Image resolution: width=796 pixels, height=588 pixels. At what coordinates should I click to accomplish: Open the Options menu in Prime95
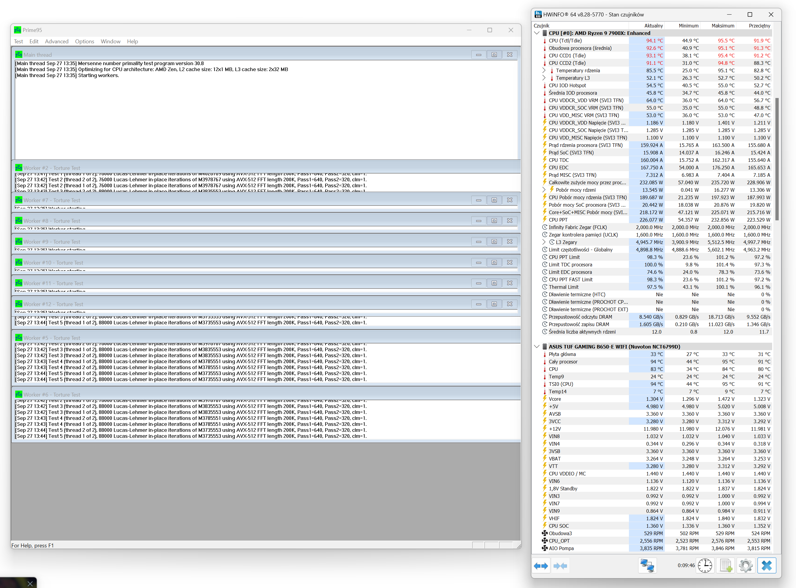[85, 41]
